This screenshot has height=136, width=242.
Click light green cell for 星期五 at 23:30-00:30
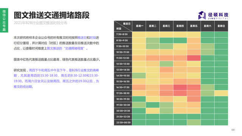click(x=194, y=122)
